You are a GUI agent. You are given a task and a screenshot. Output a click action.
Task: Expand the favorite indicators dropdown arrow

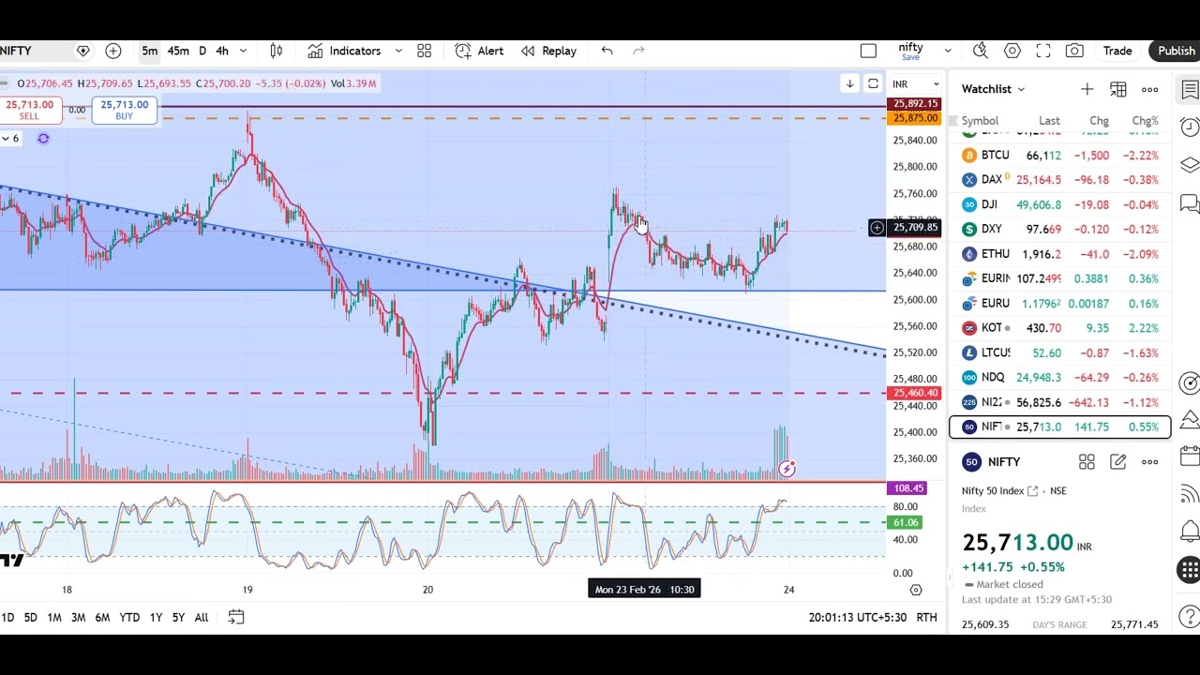[398, 51]
